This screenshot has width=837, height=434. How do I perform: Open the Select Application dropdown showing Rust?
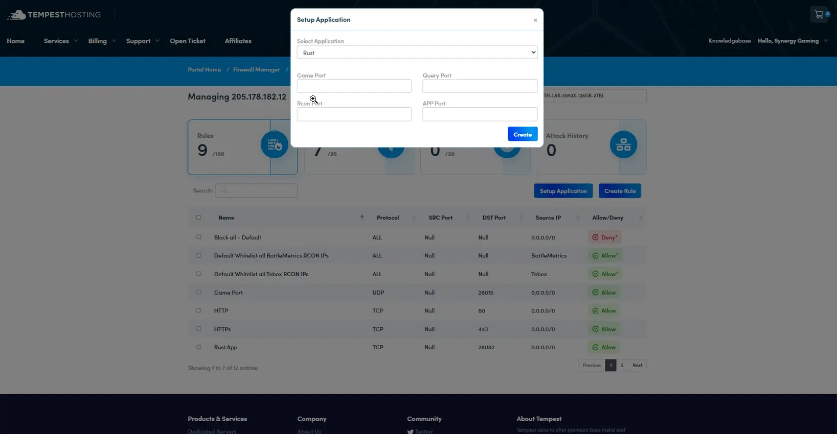coord(417,53)
